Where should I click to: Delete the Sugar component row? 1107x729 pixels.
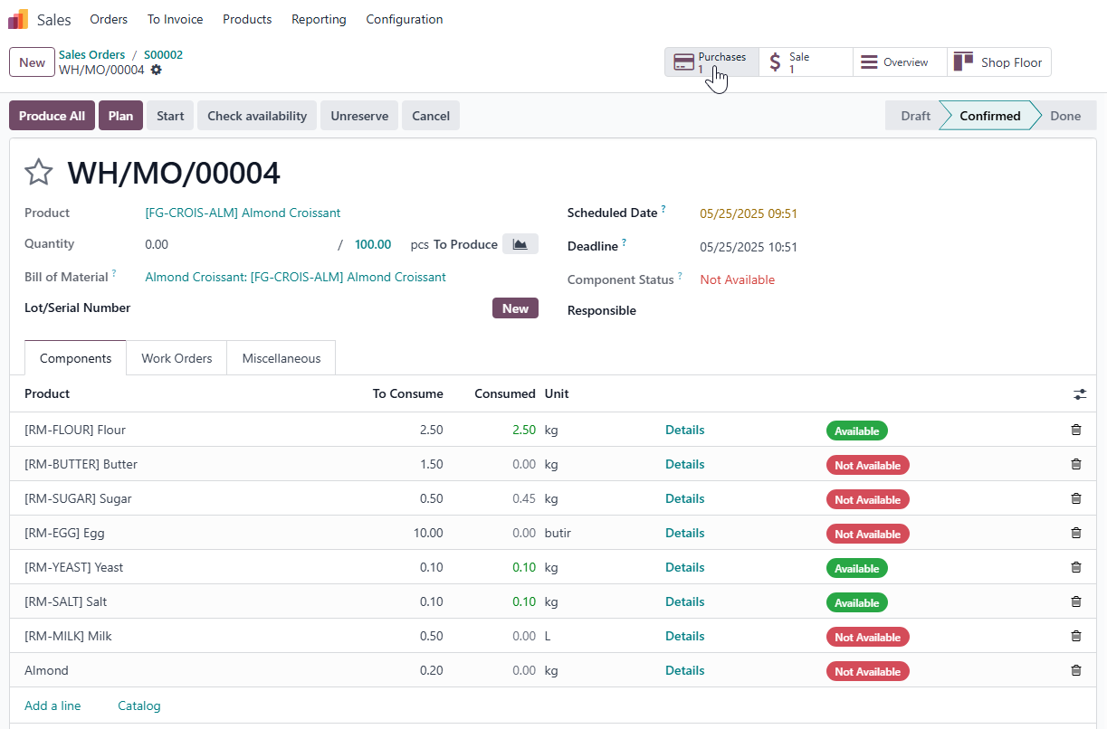[x=1076, y=498]
